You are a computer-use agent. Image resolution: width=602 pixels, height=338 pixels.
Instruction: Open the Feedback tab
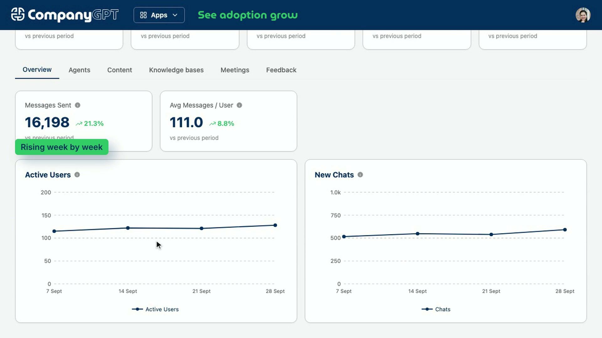tap(281, 70)
